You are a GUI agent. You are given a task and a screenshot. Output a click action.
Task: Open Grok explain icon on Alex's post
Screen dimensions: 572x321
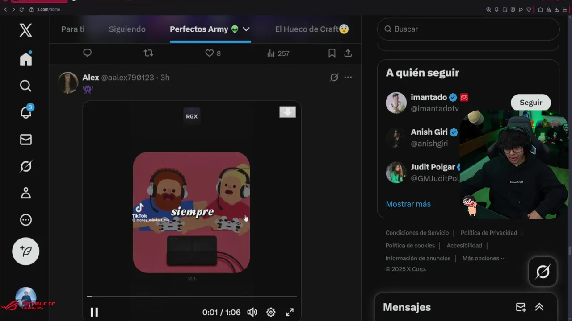334,78
